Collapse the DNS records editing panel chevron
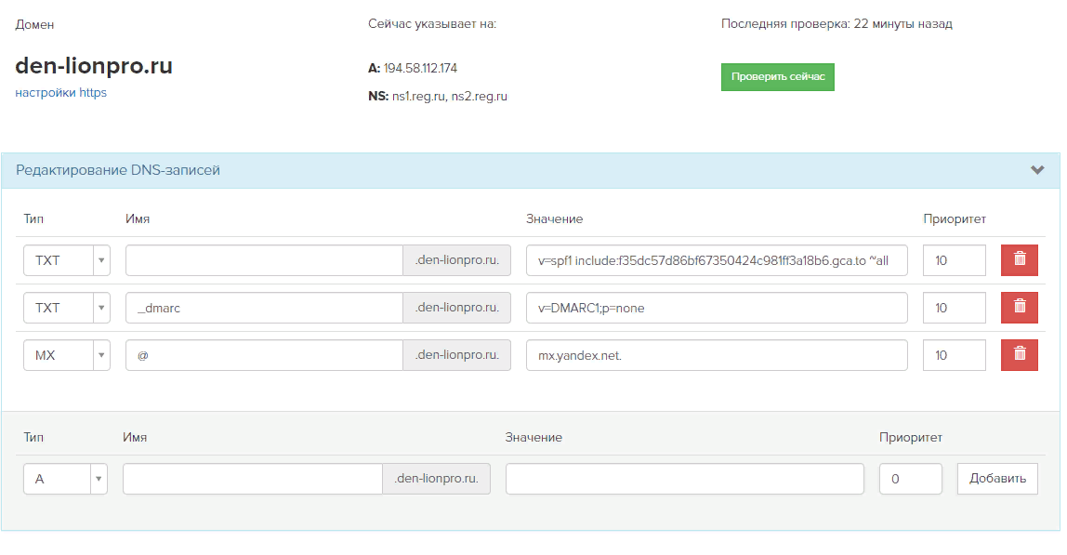1067x555 pixels. (x=1037, y=170)
